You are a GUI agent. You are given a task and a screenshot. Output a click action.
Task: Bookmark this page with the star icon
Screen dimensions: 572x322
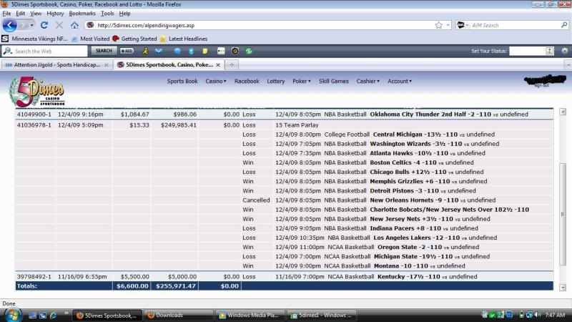438,25
